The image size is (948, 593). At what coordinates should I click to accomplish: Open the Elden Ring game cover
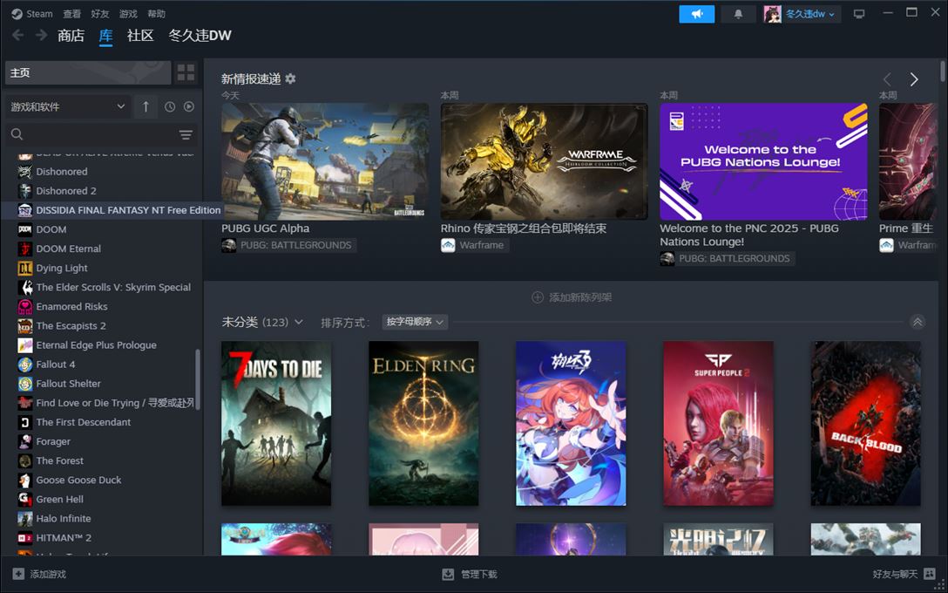click(423, 424)
